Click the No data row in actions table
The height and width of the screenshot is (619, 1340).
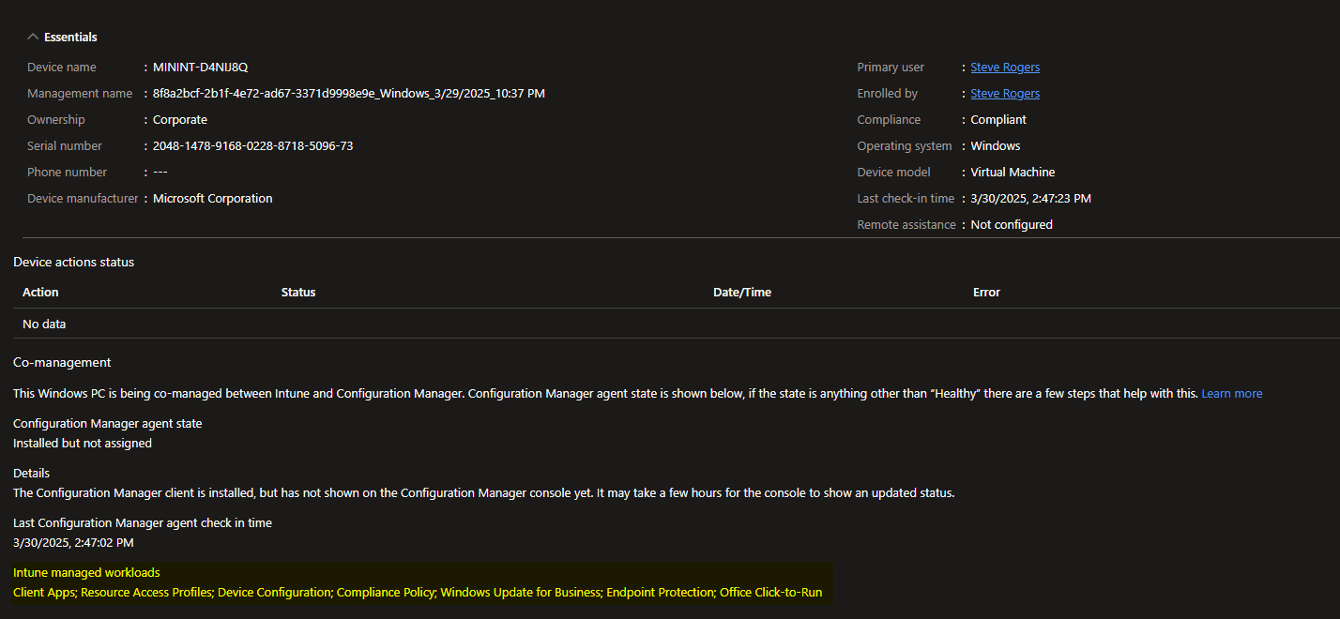(44, 325)
